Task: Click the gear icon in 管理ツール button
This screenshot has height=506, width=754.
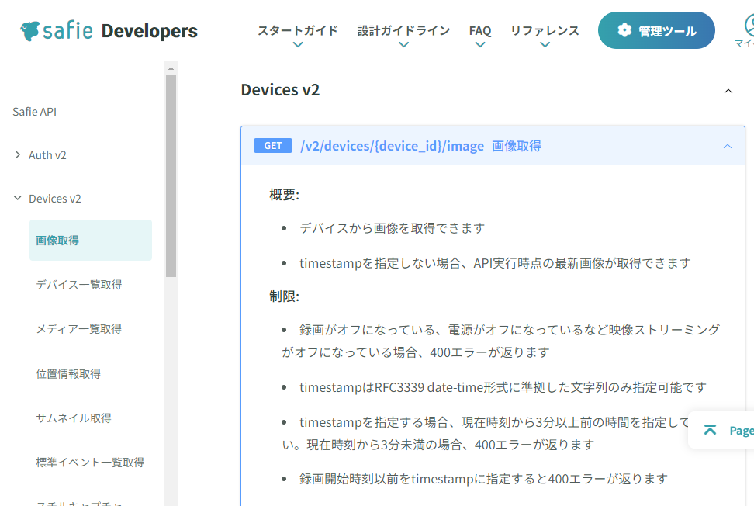Action: point(624,30)
